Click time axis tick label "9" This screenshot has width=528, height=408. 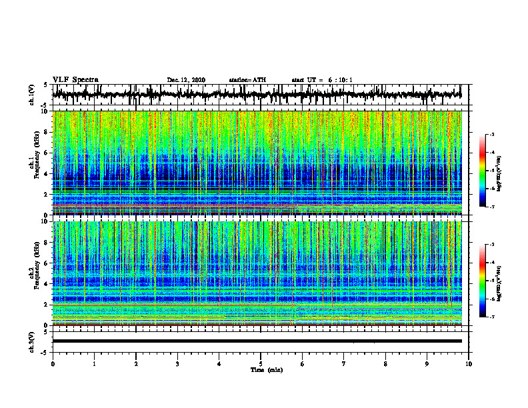pos(427,364)
